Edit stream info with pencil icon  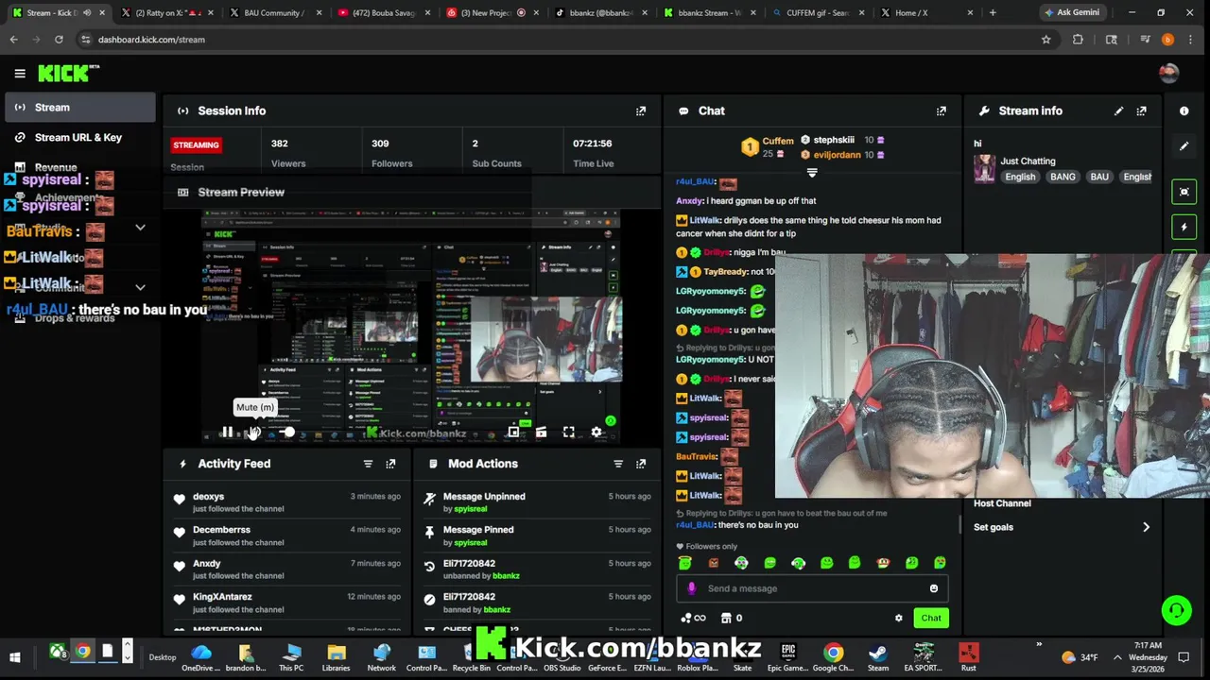coord(1119,110)
